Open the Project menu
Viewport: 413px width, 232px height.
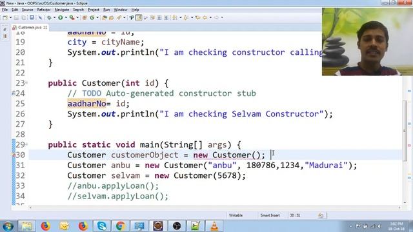coord(94,10)
